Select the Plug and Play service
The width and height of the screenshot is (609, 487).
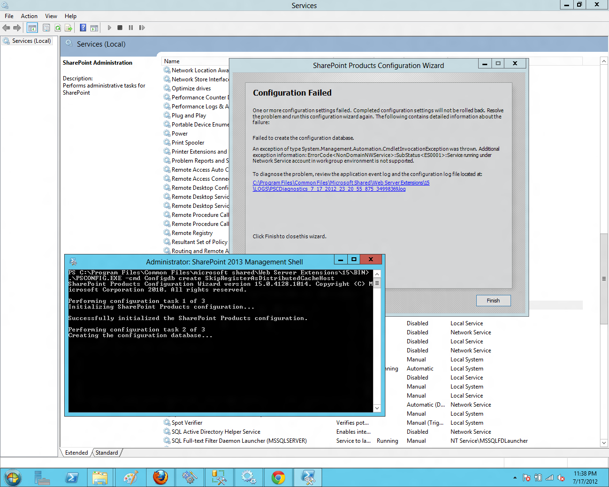[189, 116]
